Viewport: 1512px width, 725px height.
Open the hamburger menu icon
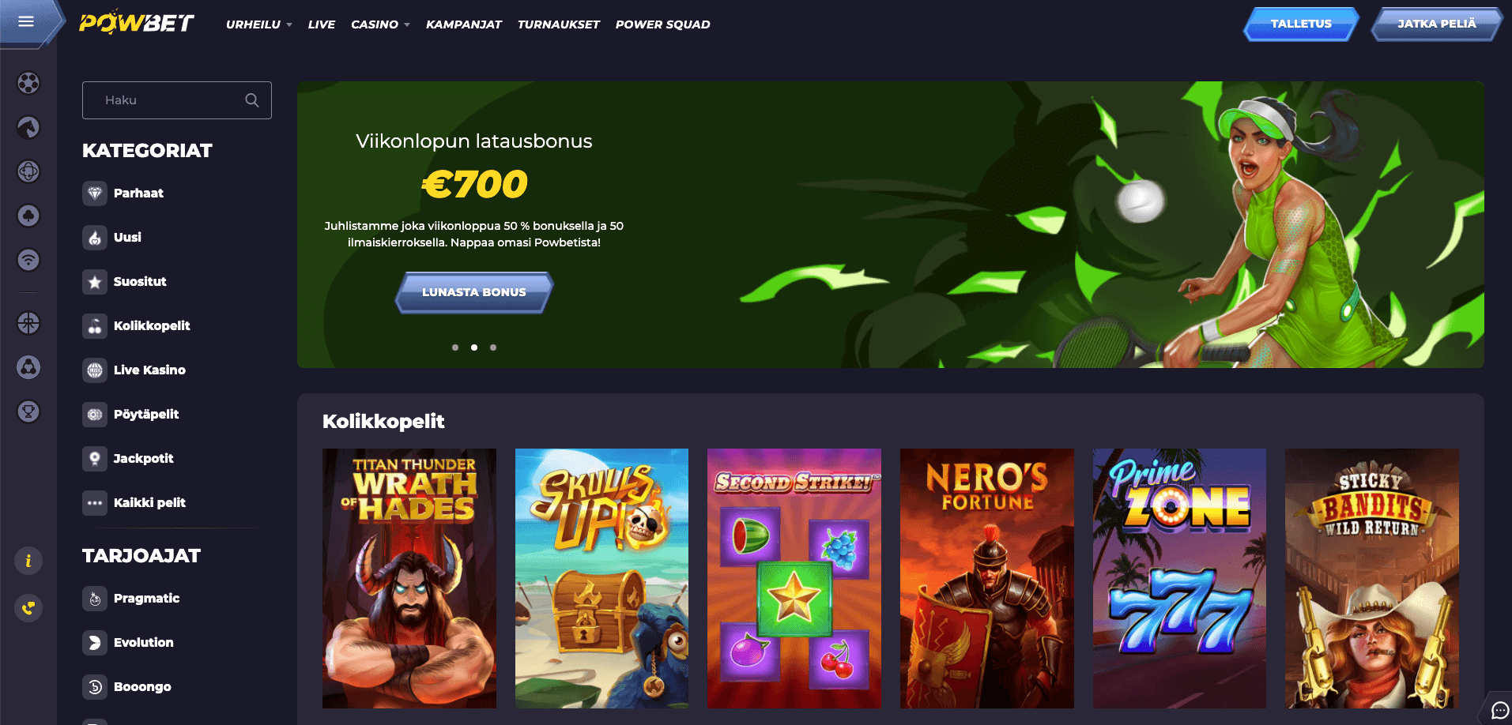26,21
